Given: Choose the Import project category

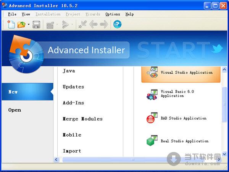Looking at the screenshot, I should pos(72,151).
